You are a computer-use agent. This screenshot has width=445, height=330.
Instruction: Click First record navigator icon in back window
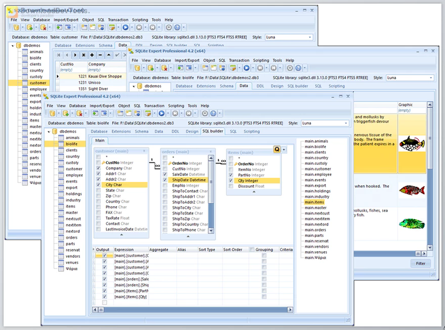[x=59, y=55]
